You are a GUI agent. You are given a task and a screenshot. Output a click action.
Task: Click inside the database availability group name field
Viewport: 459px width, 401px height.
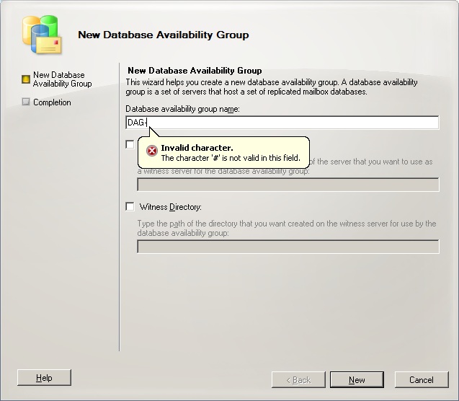[x=288, y=123]
